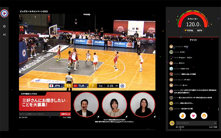The image size is (221, 138).
Task: Click the chat send arrow icon
Action: [x=215, y=123]
